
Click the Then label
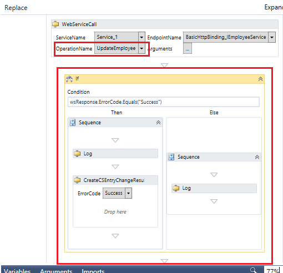(x=117, y=113)
